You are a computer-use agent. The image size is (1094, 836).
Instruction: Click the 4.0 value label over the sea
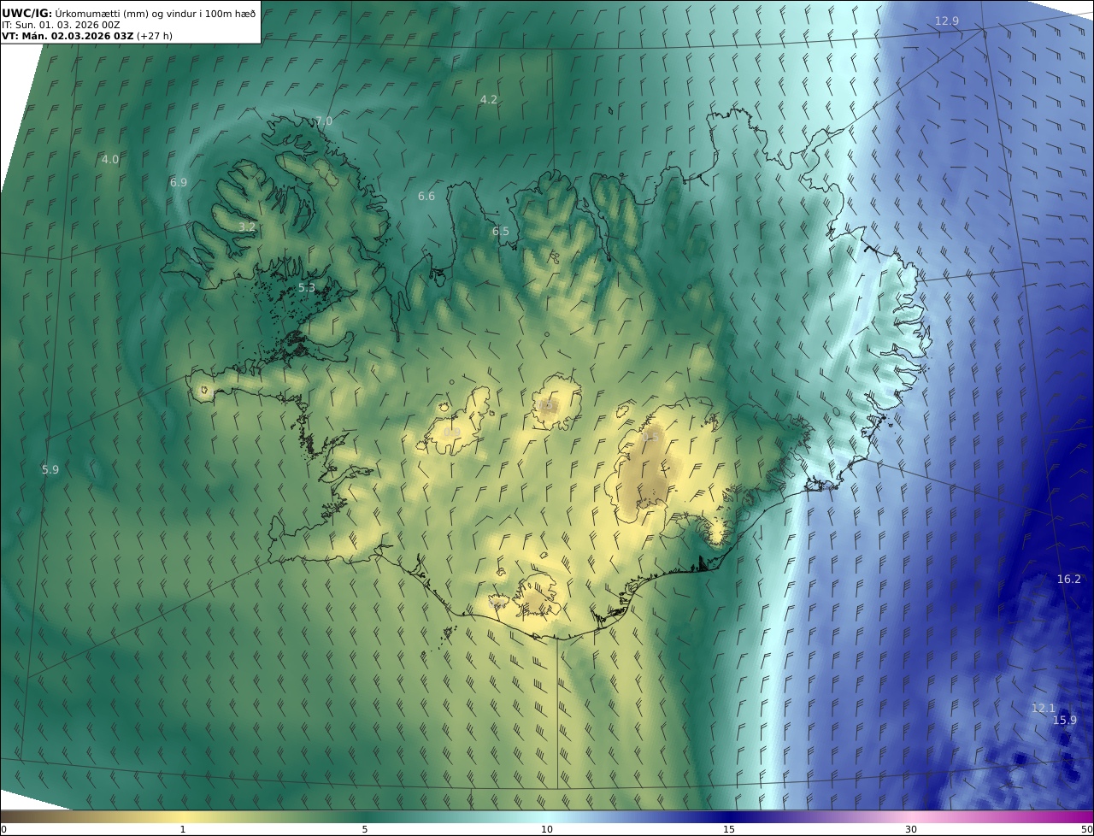[110, 159]
